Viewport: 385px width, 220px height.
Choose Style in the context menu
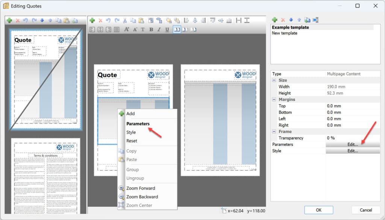click(147, 132)
